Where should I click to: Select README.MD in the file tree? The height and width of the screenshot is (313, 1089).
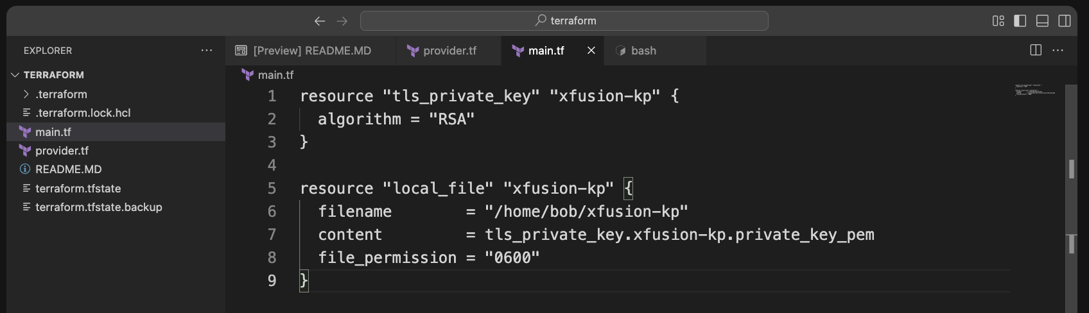(68, 169)
